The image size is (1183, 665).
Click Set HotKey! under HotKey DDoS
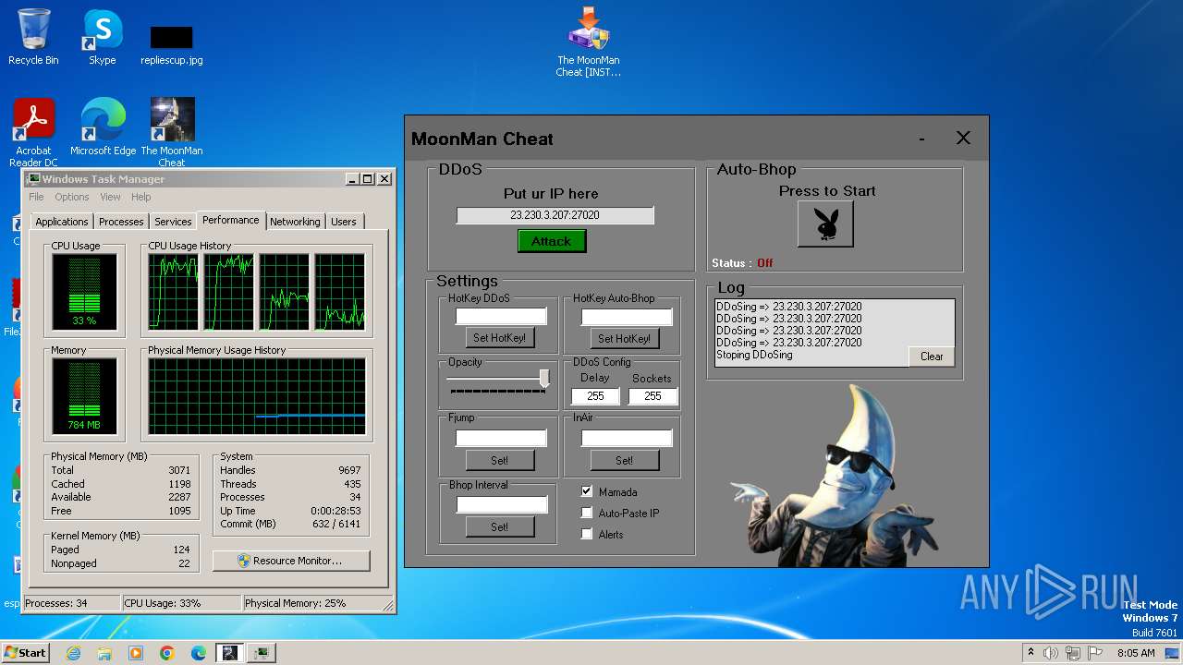(x=499, y=338)
